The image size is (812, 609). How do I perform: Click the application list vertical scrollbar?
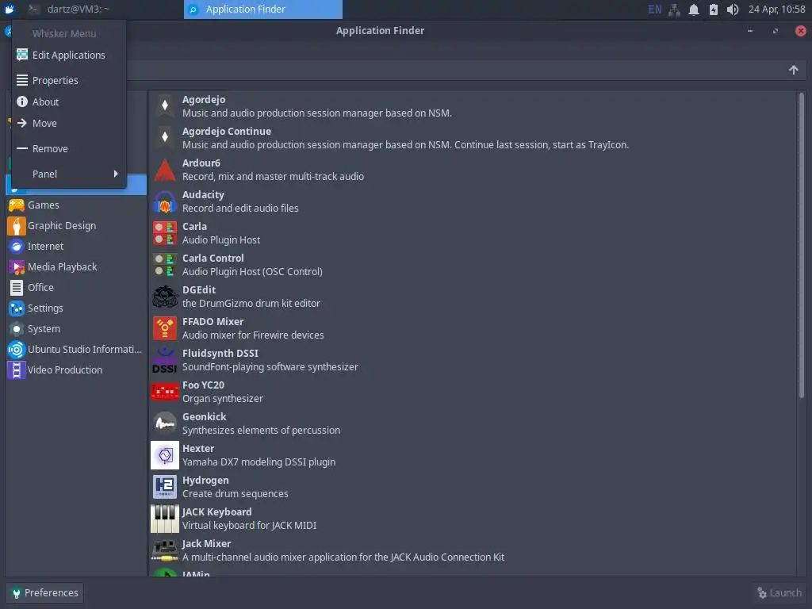click(x=801, y=246)
